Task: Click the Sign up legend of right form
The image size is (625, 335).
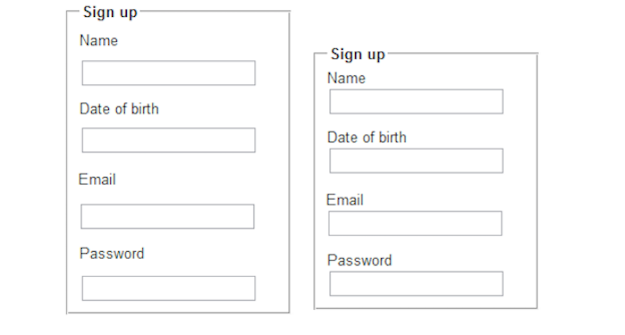Action: [x=358, y=54]
